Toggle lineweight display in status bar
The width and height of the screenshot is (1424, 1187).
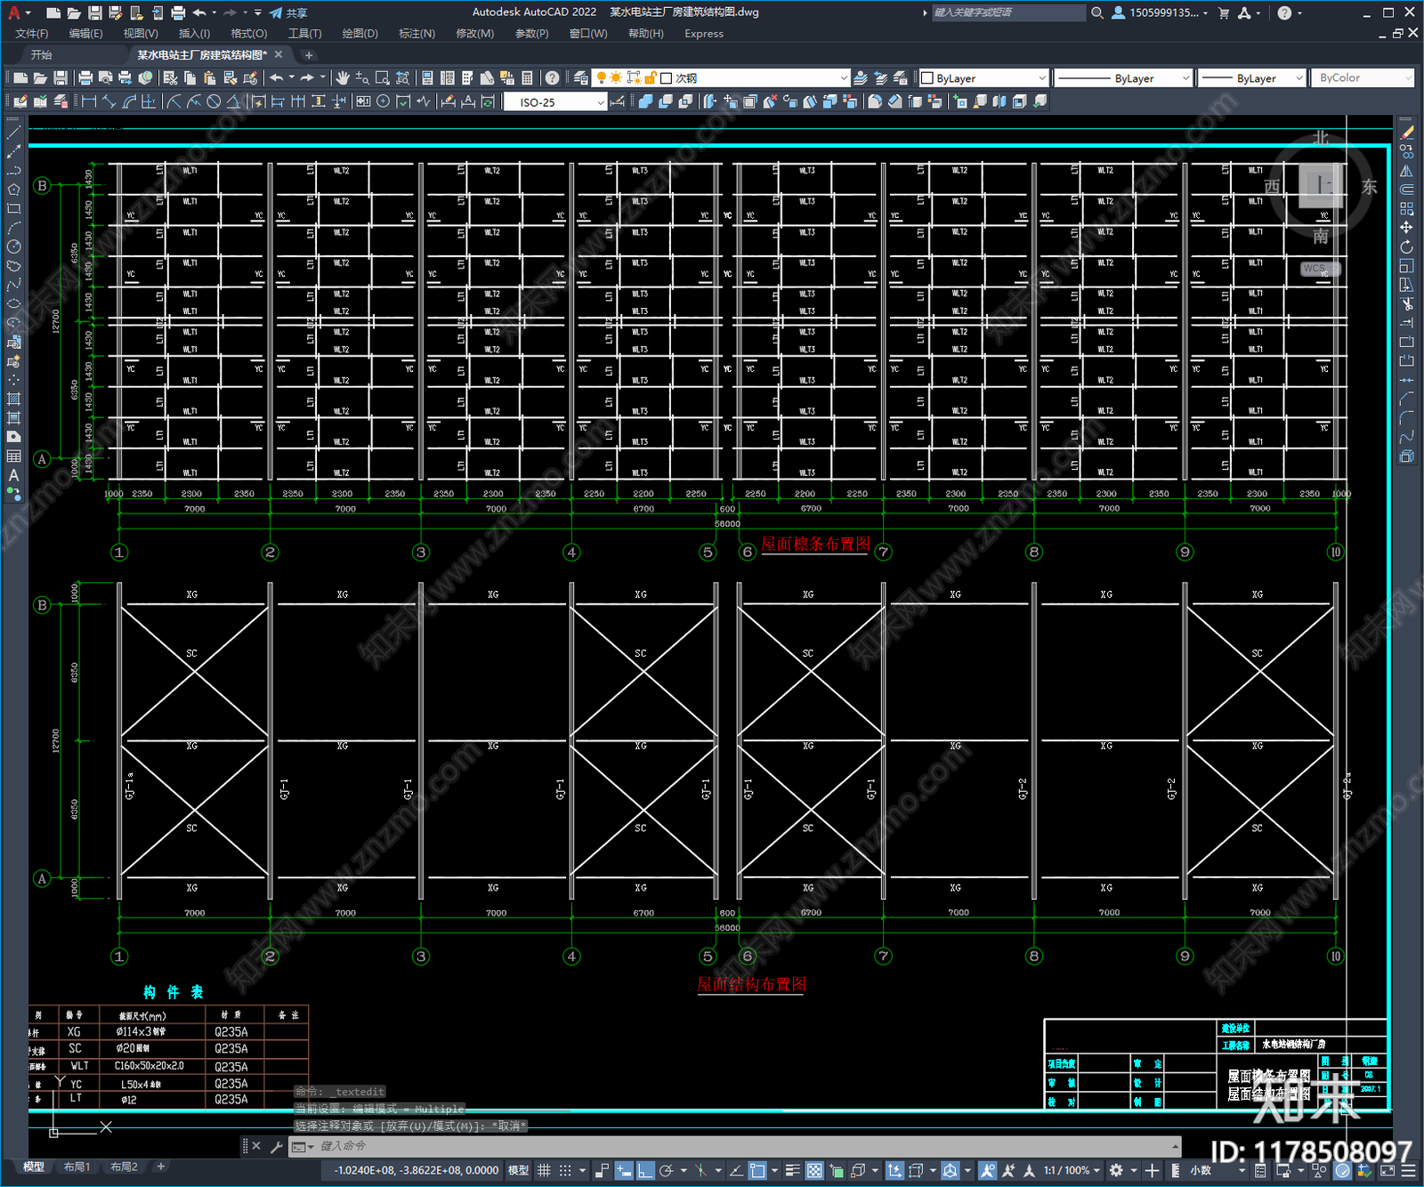coord(792,1170)
